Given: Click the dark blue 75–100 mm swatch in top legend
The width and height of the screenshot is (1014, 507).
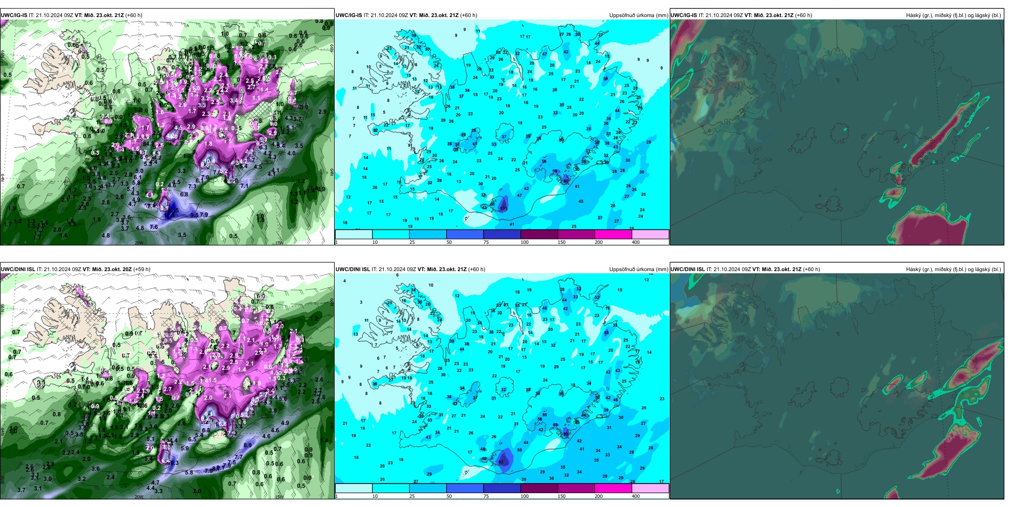Looking at the screenshot, I should (x=502, y=234).
